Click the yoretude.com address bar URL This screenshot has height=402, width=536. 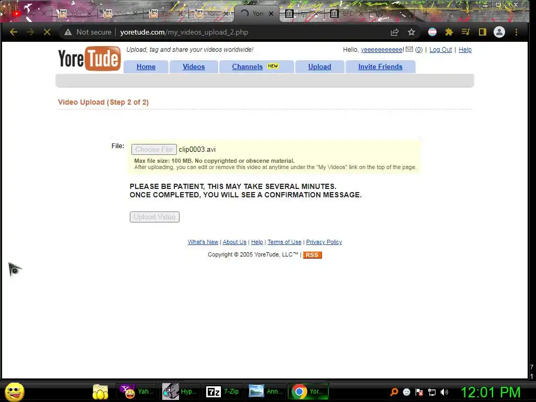pos(184,32)
